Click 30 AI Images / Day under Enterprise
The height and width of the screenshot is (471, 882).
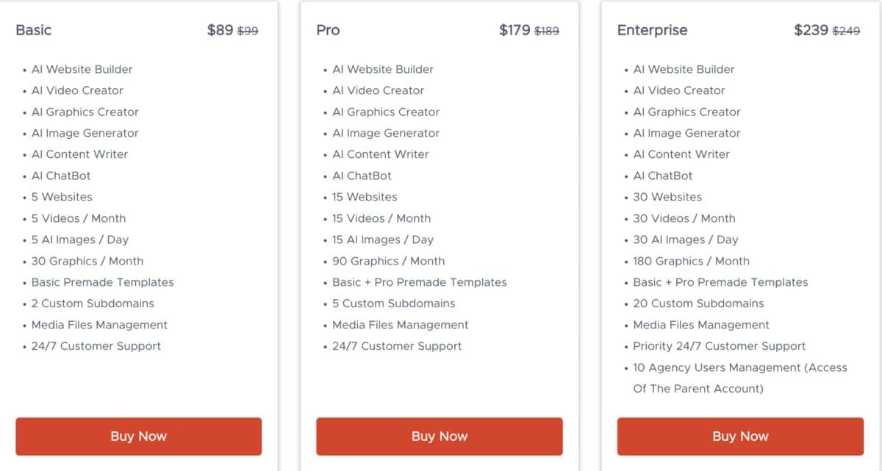[x=685, y=239]
